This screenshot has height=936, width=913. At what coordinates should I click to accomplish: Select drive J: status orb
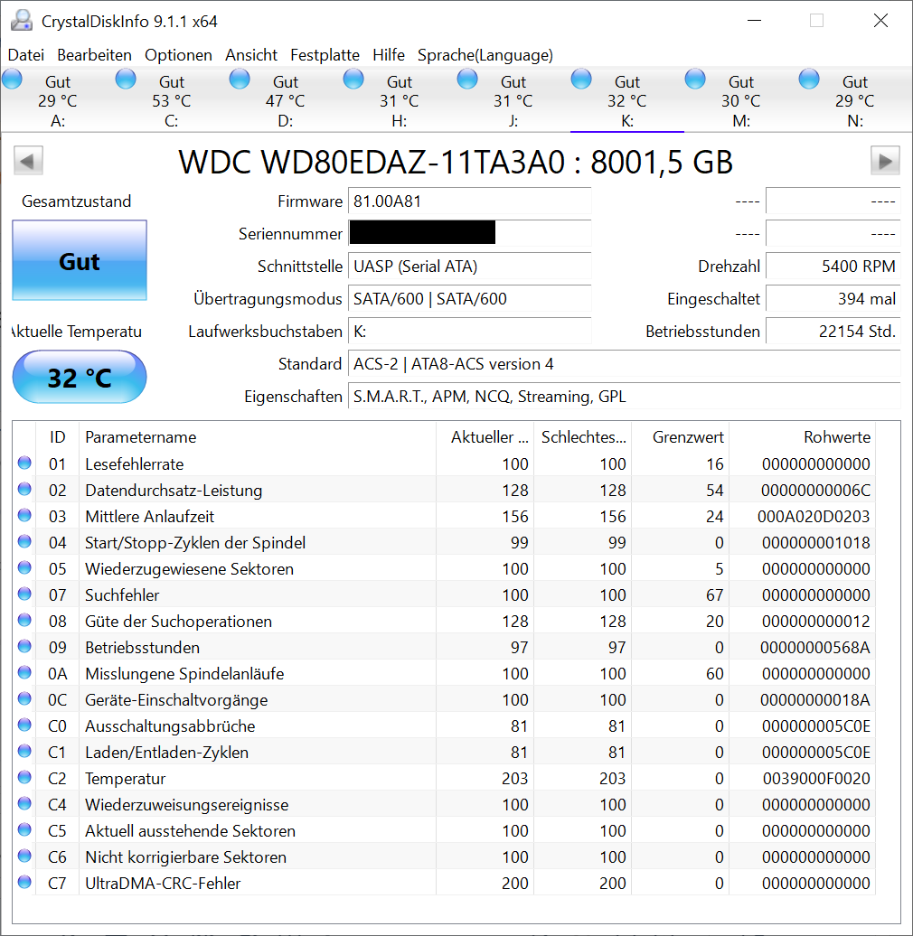(x=467, y=79)
